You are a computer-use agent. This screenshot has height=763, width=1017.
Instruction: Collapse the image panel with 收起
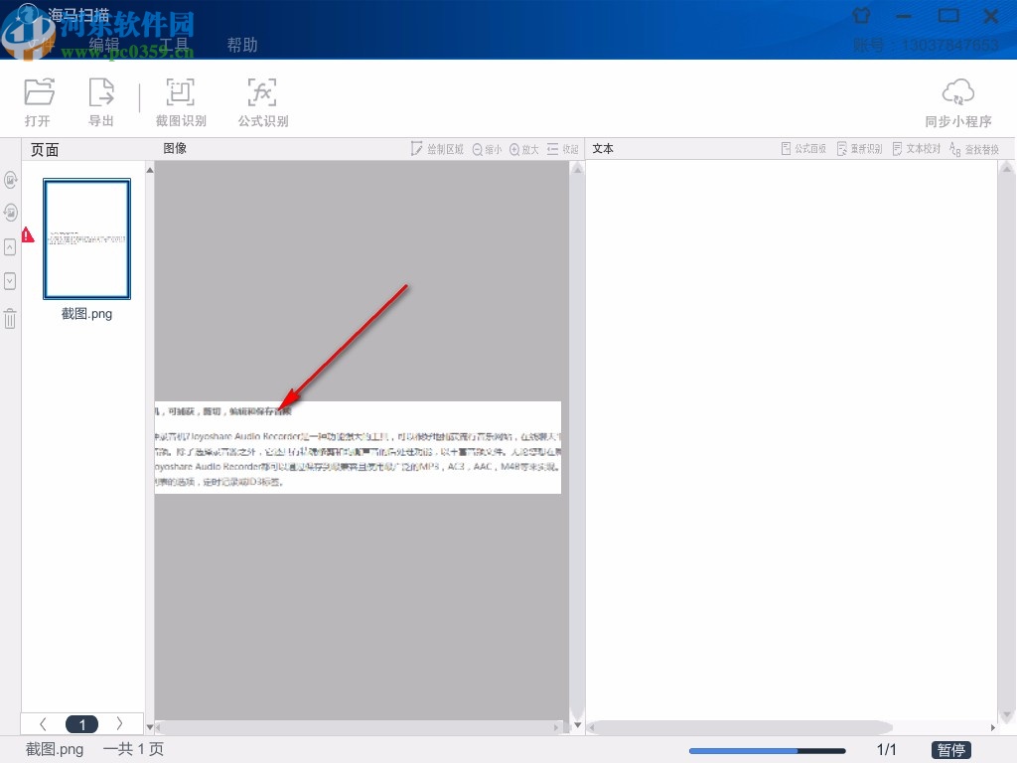[x=562, y=149]
